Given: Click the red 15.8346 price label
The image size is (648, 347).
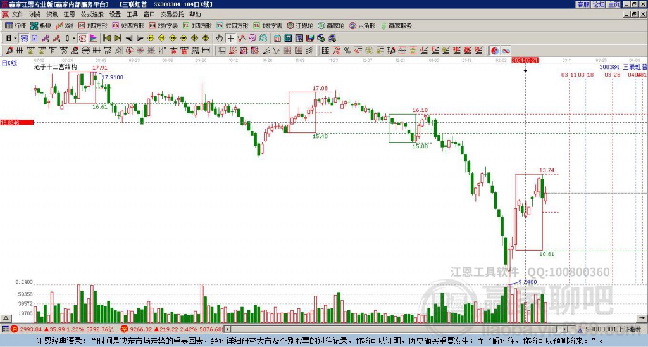Looking at the screenshot, I should click(16, 123).
